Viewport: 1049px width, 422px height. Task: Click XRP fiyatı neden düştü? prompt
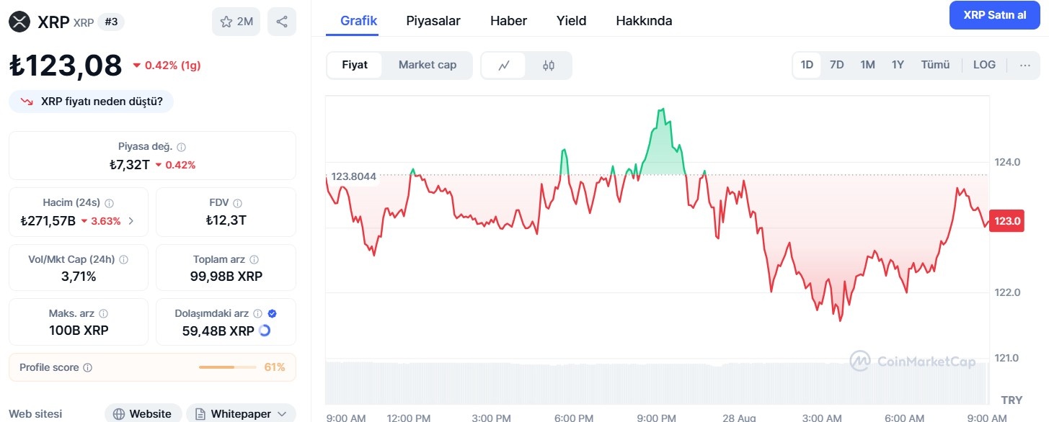click(91, 102)
